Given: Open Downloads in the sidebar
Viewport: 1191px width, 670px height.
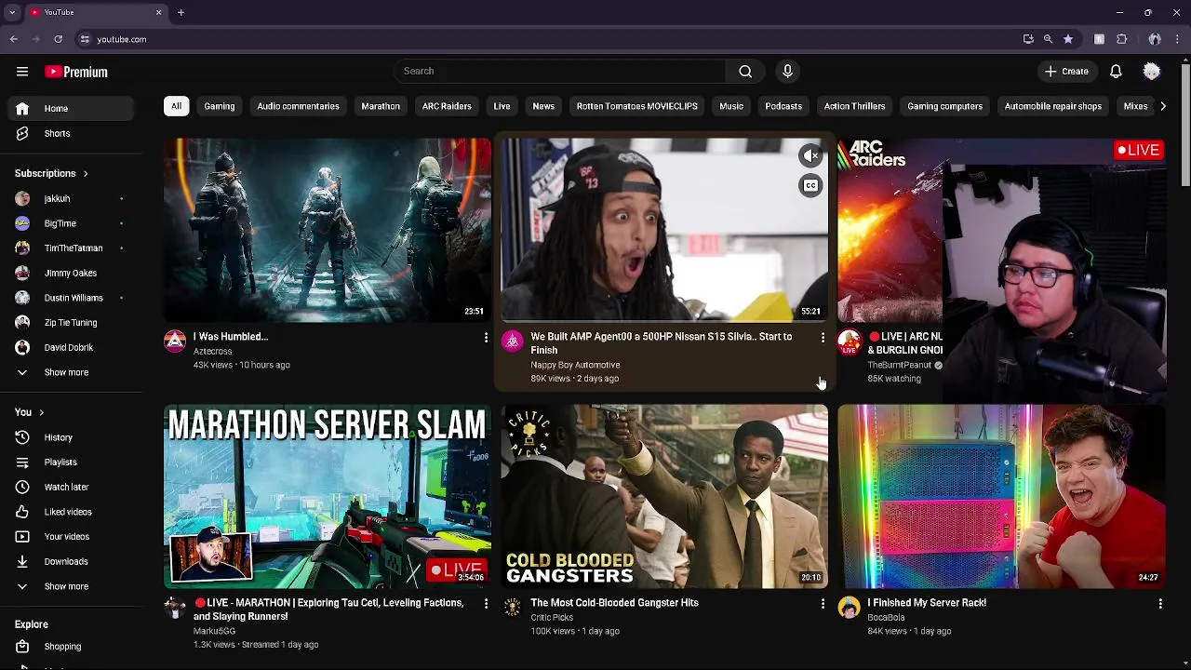Looking at the screenshot, I should coord(71,561).
